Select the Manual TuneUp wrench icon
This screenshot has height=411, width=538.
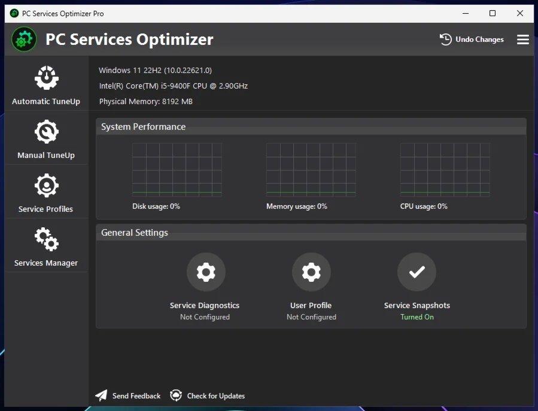point(46,132)
